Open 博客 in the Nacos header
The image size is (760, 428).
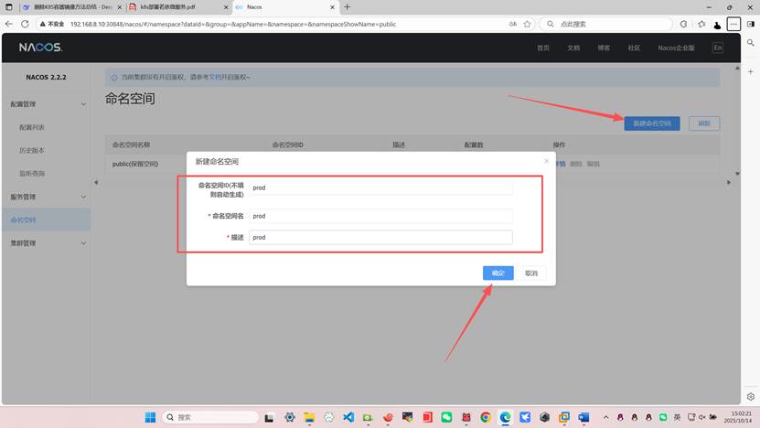[x=604, y=48]
